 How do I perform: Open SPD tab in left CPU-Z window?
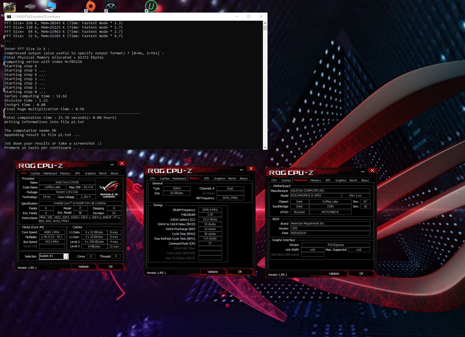tap(77, 173)
